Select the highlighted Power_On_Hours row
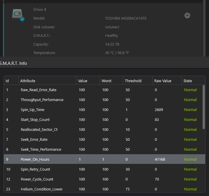 click(104, 159)
